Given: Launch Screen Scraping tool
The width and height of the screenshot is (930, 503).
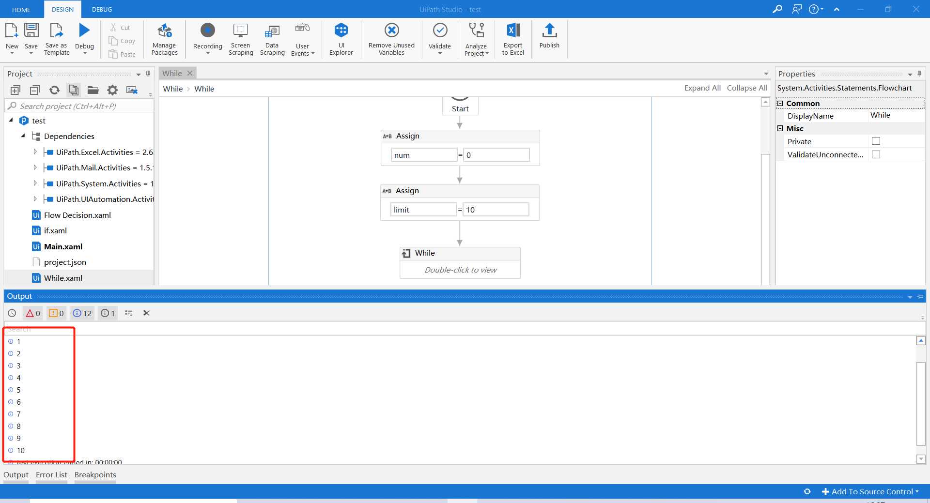Looking at the screenshot, I should pyautogui.click(x=241, y=39).
